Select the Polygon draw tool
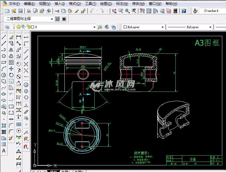This screenshot has width=226, height=172. (x=4, y=56)
